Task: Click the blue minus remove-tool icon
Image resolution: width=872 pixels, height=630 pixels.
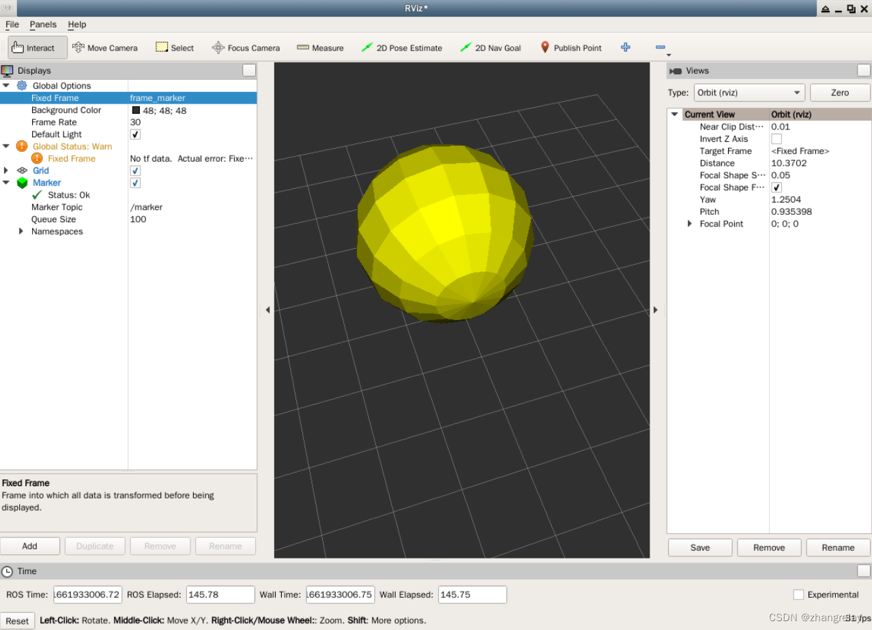Action: (660, 47)
